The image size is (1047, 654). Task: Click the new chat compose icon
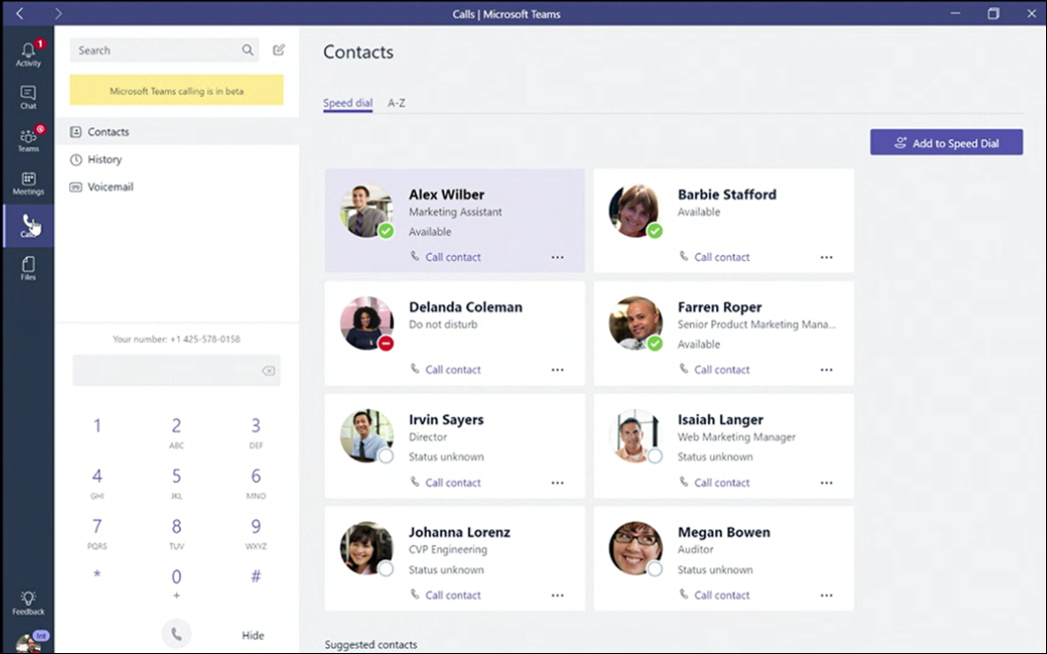tap(279, 49)
